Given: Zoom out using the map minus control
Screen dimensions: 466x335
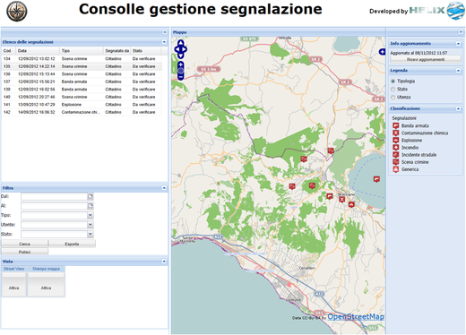Looking at the screenshot, I should click(x=181, y=77).
